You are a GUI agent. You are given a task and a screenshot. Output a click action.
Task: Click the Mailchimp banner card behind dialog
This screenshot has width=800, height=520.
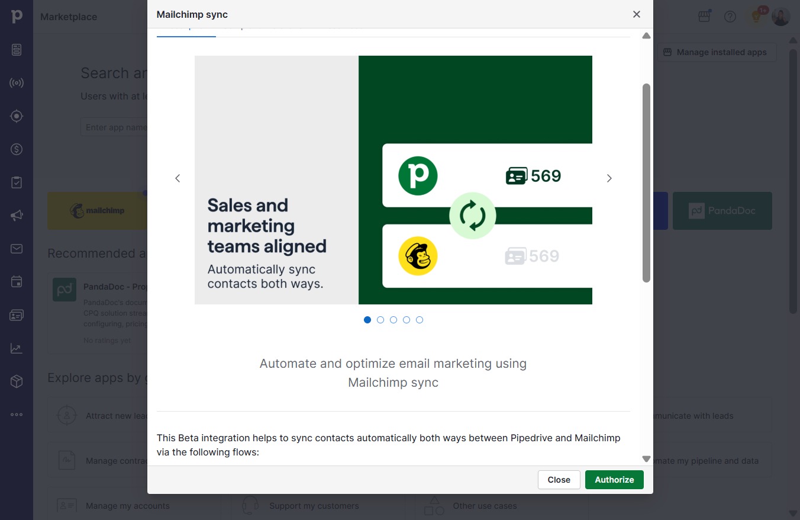pyautogui.click(x=97, y=211)
